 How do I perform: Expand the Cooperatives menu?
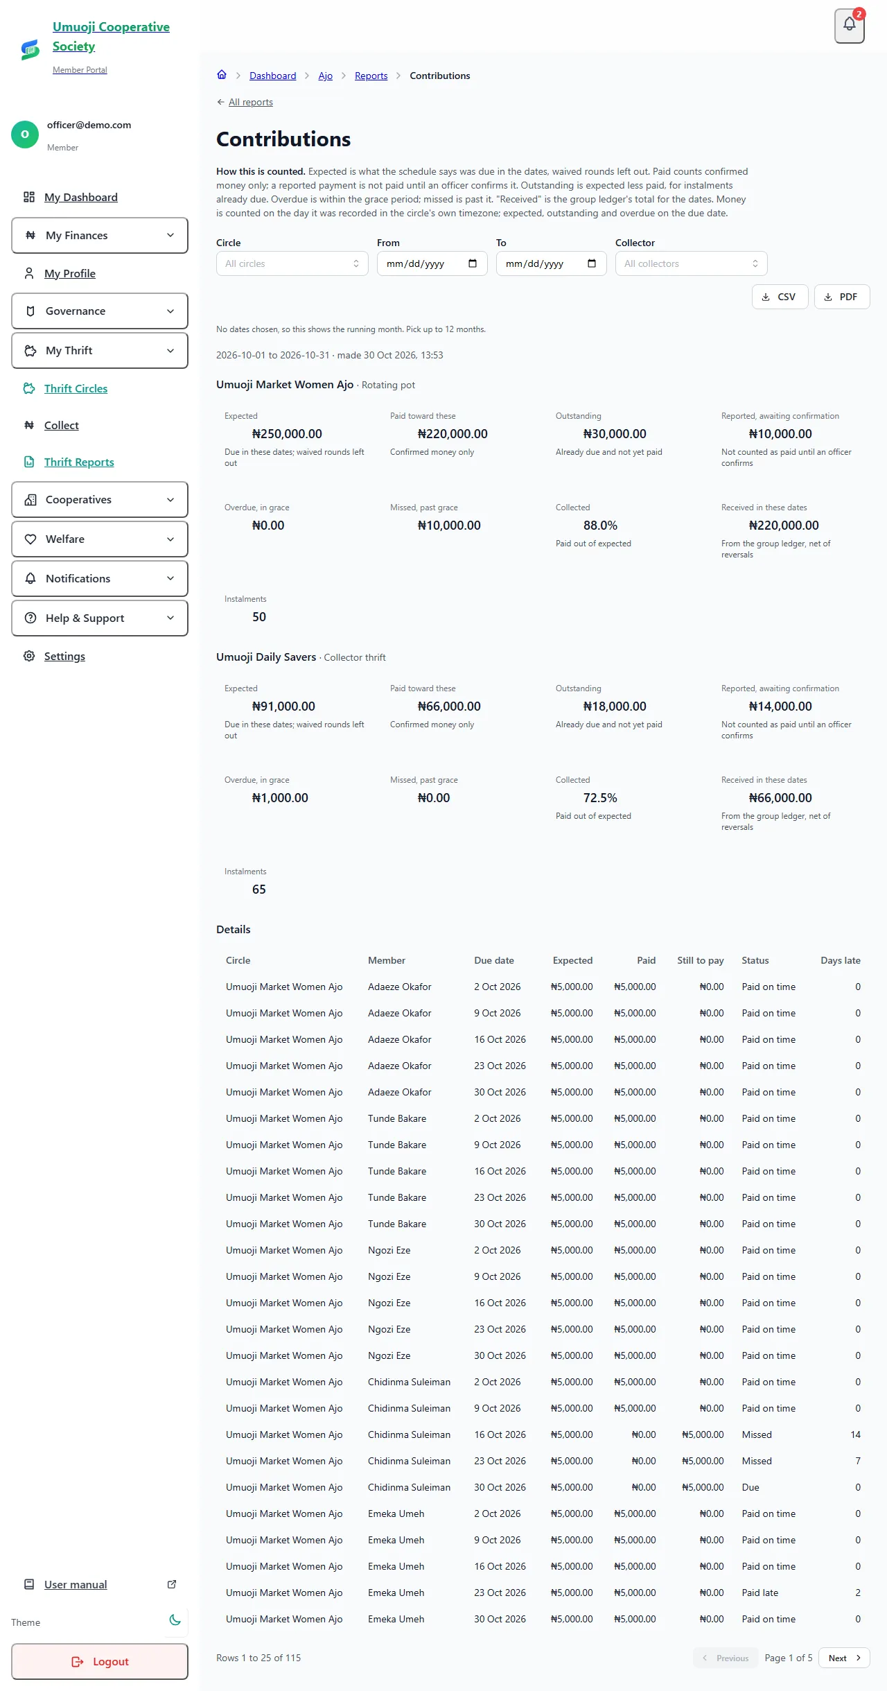100,500
